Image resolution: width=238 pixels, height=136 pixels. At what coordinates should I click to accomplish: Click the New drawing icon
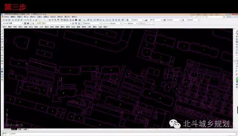[x=4, y=20]
